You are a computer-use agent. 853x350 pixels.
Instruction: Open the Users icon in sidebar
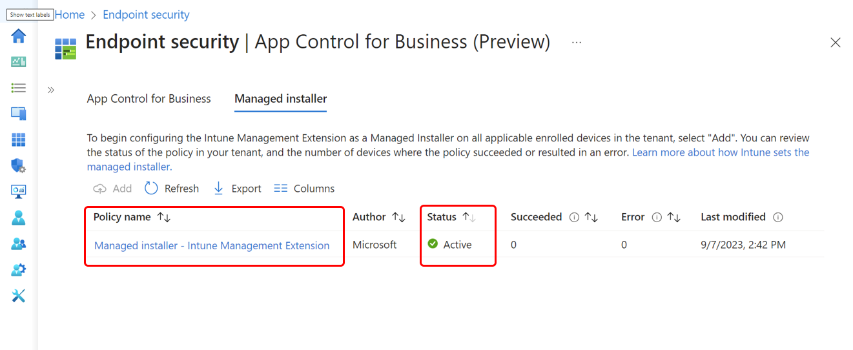pos(18,218)
